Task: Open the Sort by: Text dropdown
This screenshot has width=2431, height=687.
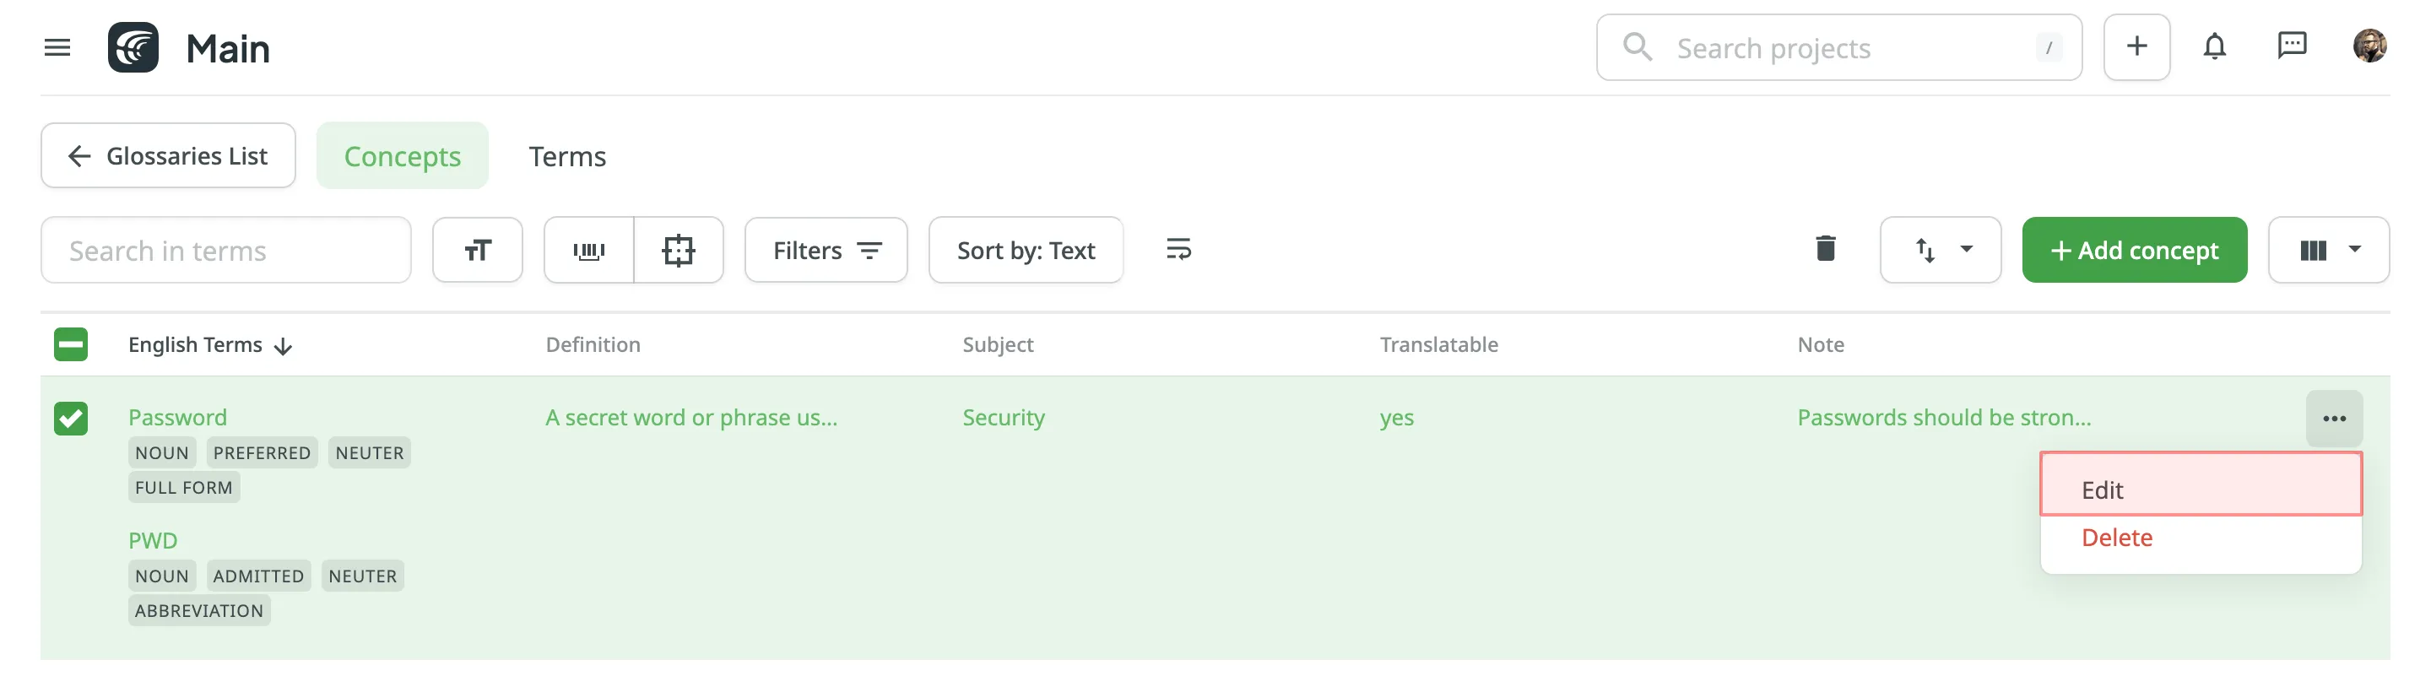Action: pos(1026,250)
